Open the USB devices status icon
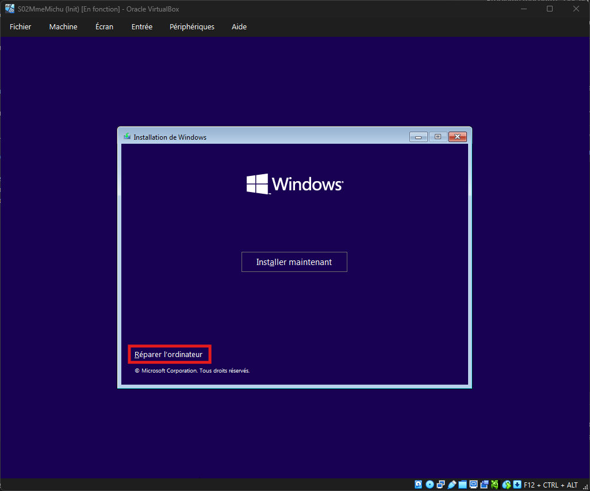590x491 pixels. (x=452, y=484)
